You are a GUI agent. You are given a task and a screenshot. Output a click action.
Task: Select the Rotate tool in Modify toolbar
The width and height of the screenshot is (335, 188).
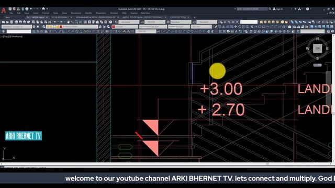[x=240, y=27]
